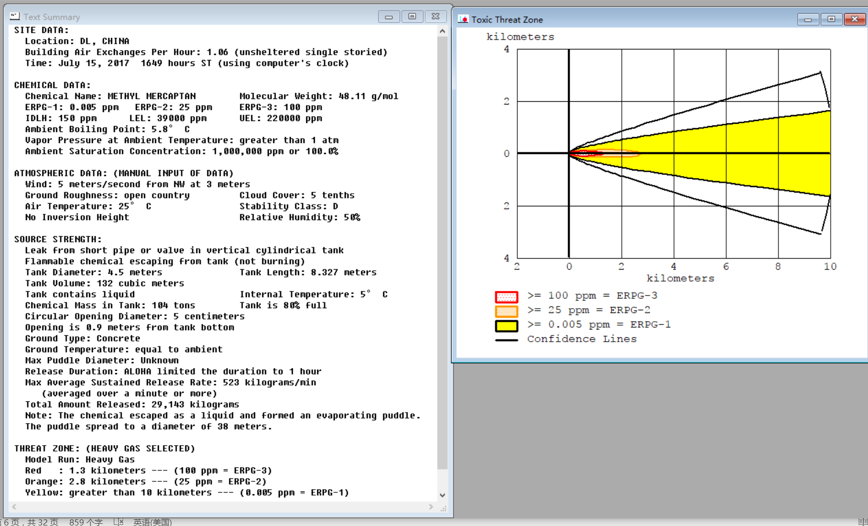Maximize the Toxic Threat Zone window
This screenshot has width=868, height=526.
(x=831, y=19)
